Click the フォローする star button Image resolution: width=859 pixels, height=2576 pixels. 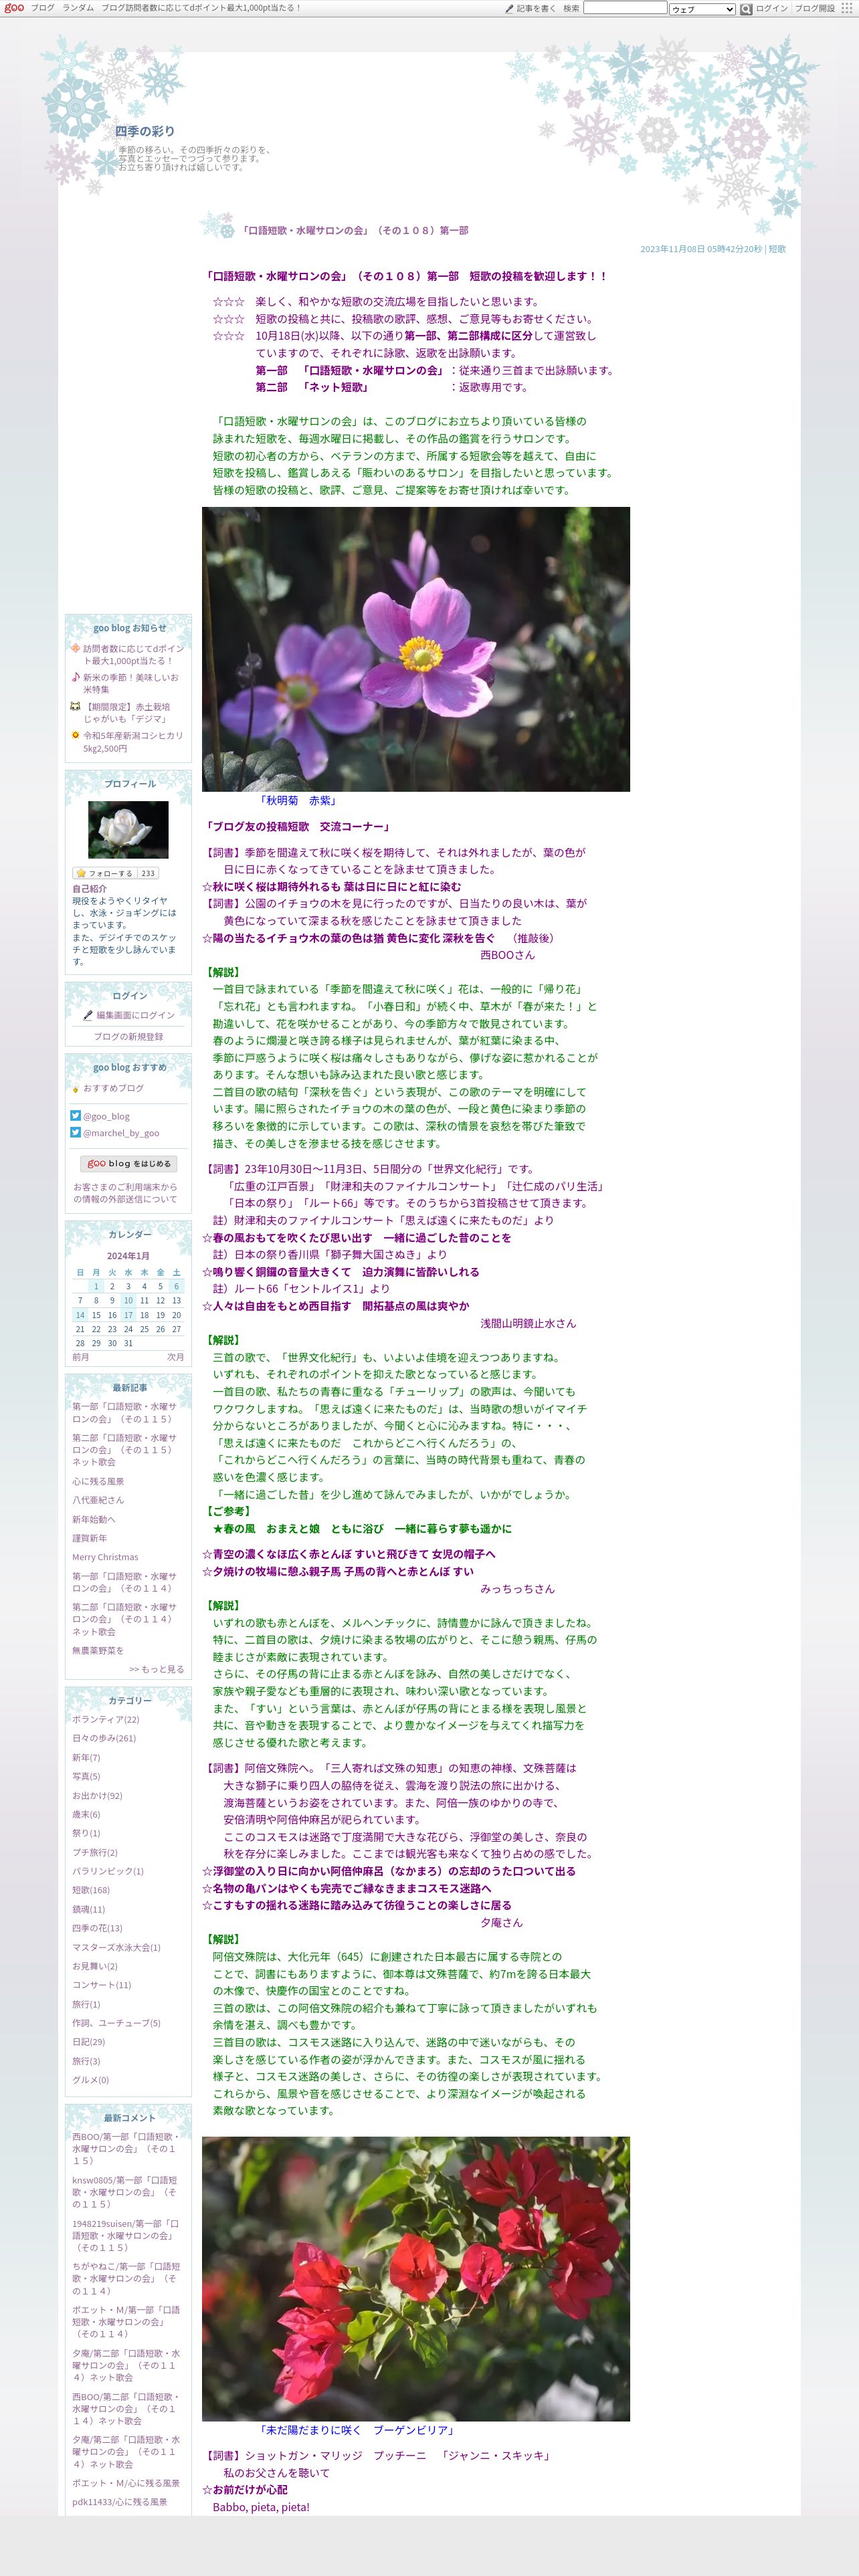coord(104,873)
